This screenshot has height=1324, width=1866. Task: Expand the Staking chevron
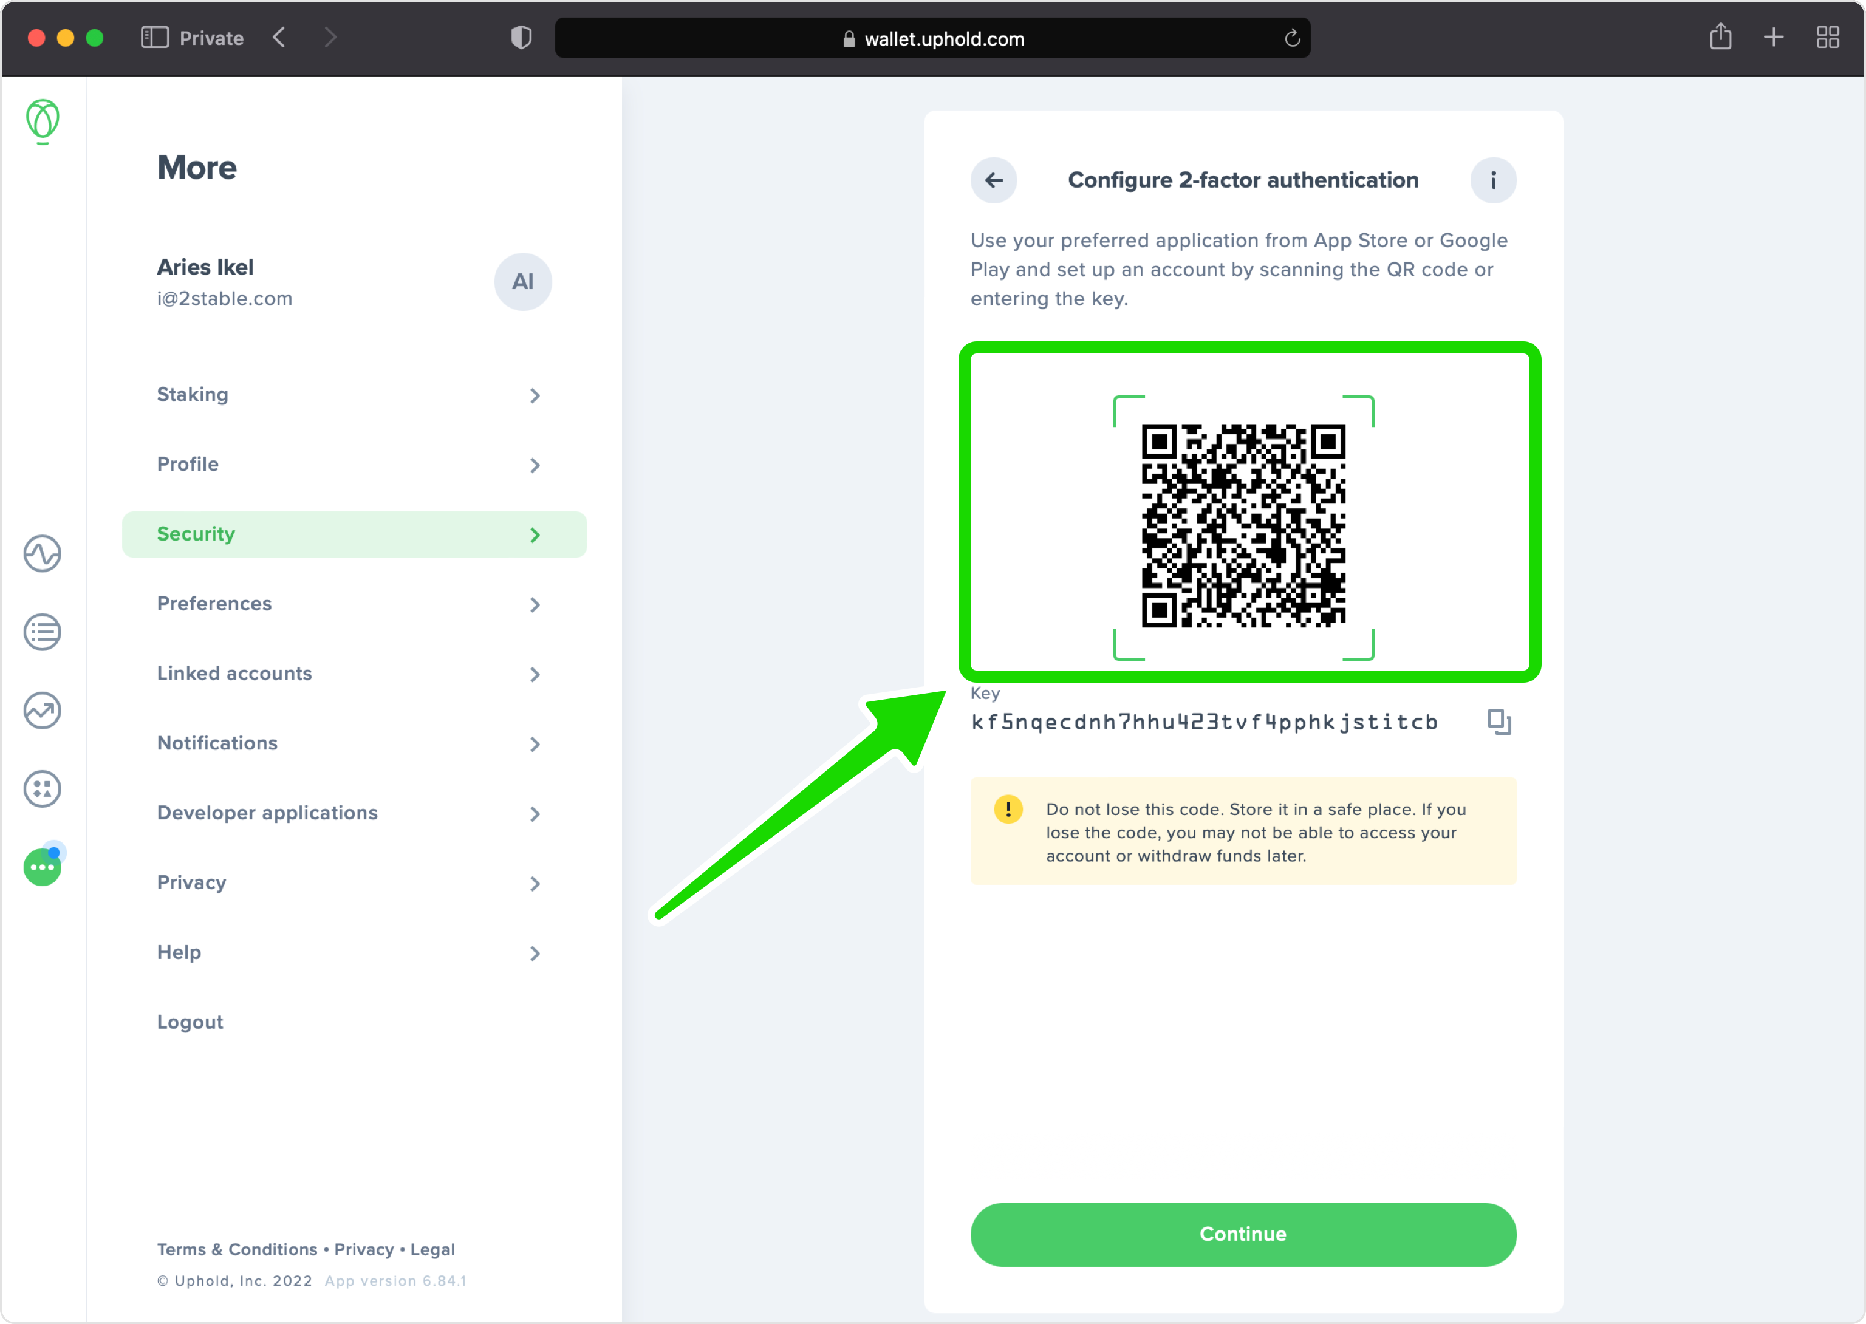coord(535,395)
